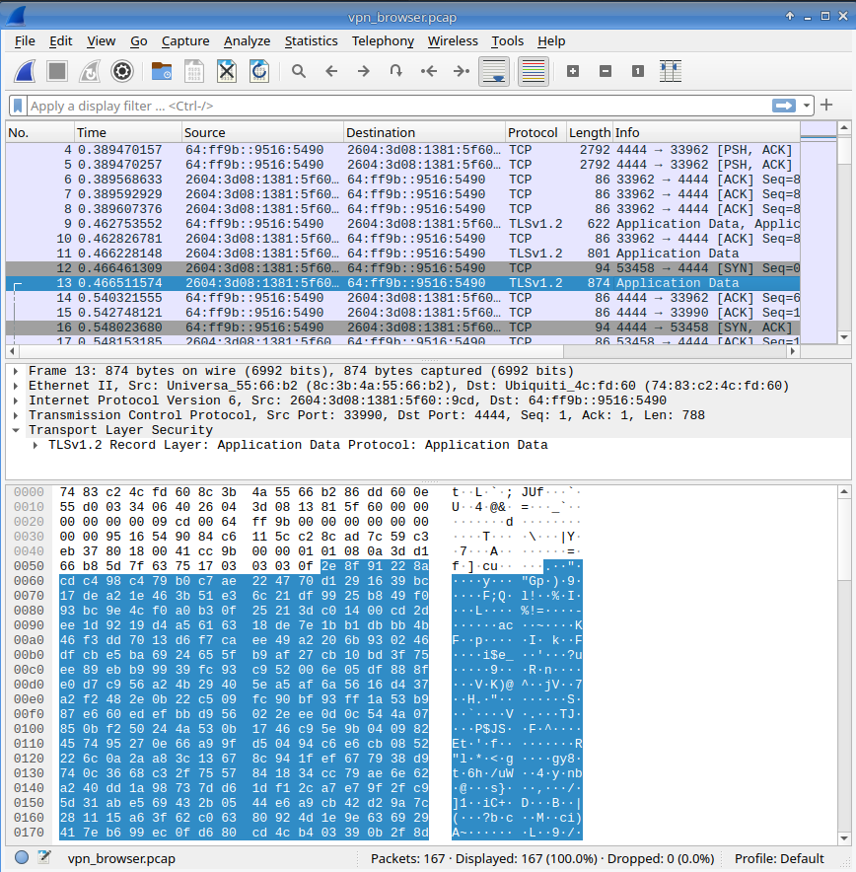Open the Analyze menu
Screen dimensions: 856x872
(247, 41)
